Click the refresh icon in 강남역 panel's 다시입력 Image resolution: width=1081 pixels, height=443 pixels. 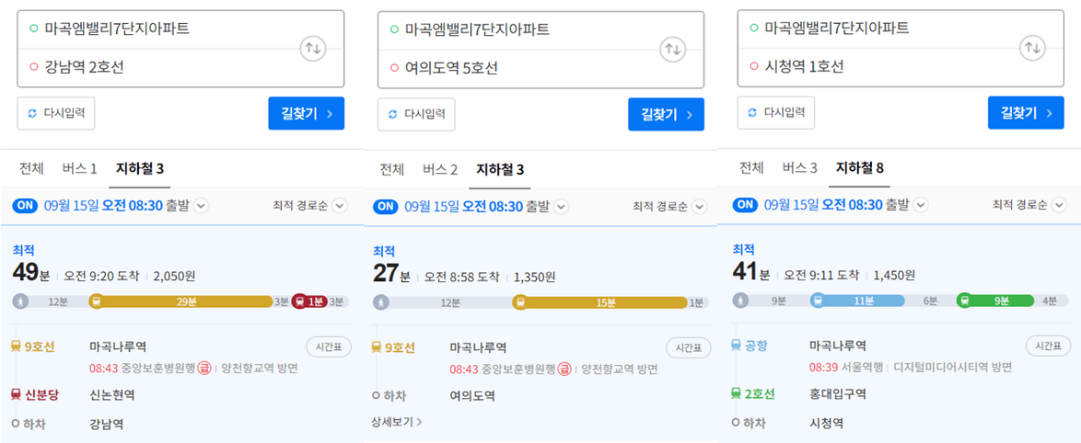[33, 113]
